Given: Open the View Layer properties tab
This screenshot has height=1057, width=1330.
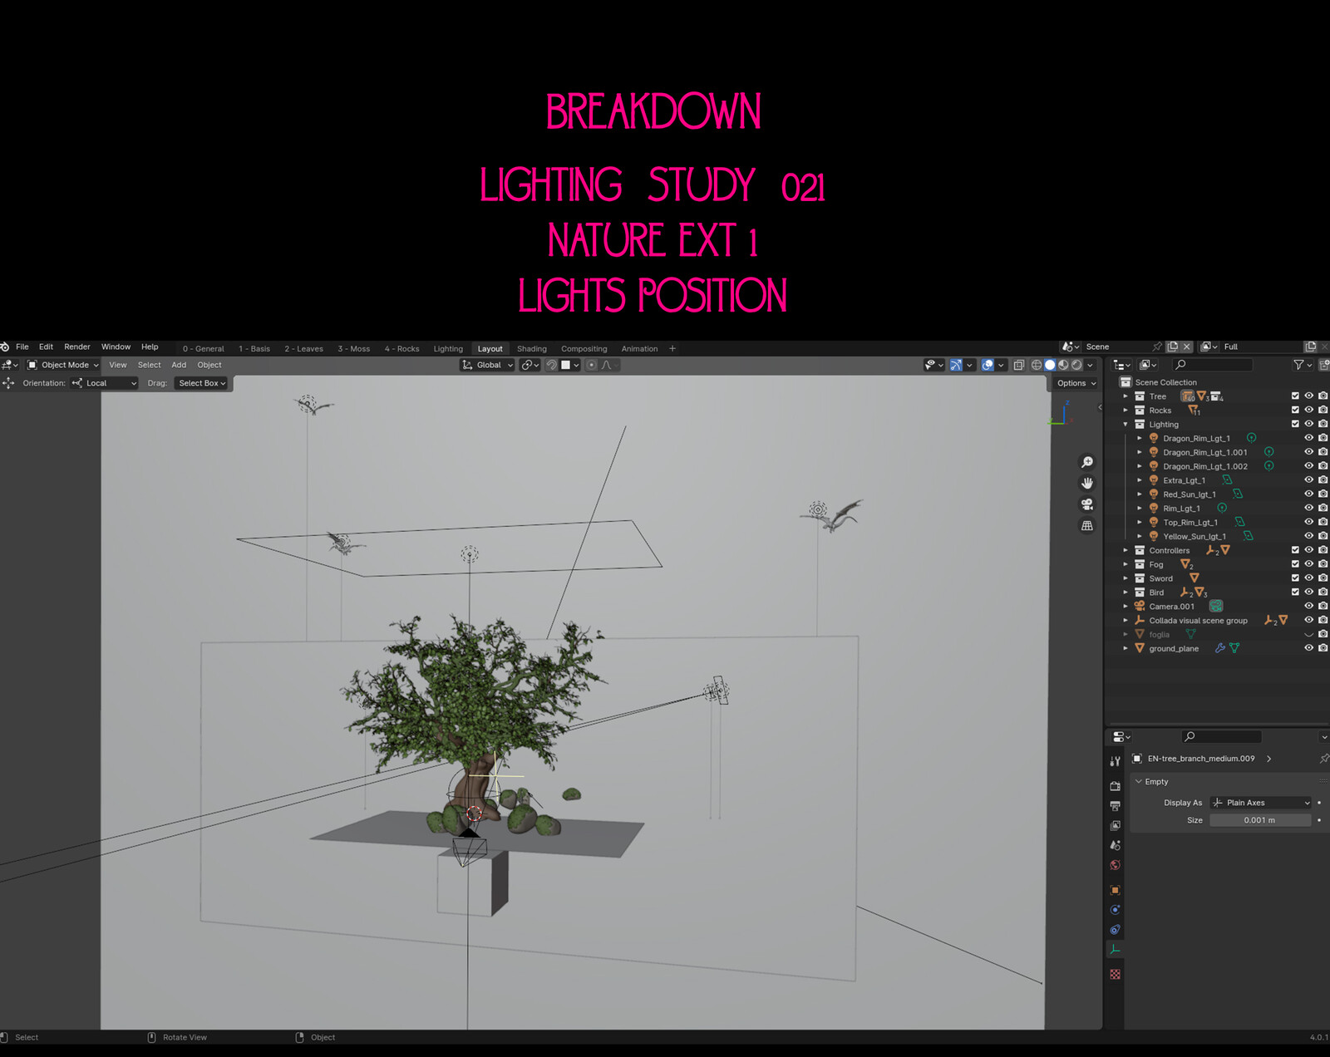Looking at the screenshot, I should [x=1115, y=825].
